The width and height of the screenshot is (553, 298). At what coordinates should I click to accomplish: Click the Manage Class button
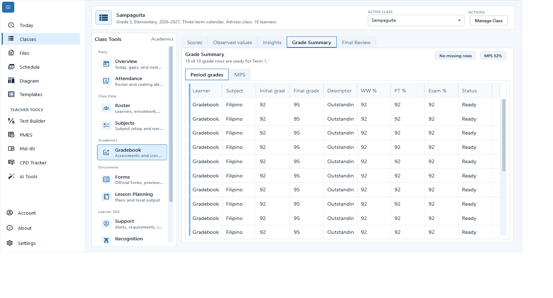(x=488, y=21)
